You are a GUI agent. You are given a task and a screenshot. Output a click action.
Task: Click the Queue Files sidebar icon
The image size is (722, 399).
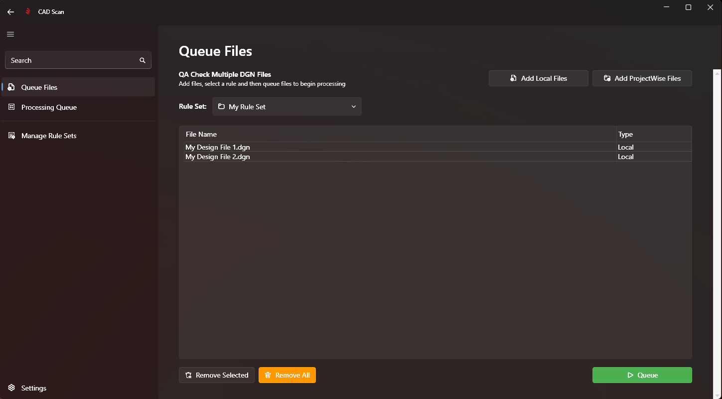coord(11,87)
